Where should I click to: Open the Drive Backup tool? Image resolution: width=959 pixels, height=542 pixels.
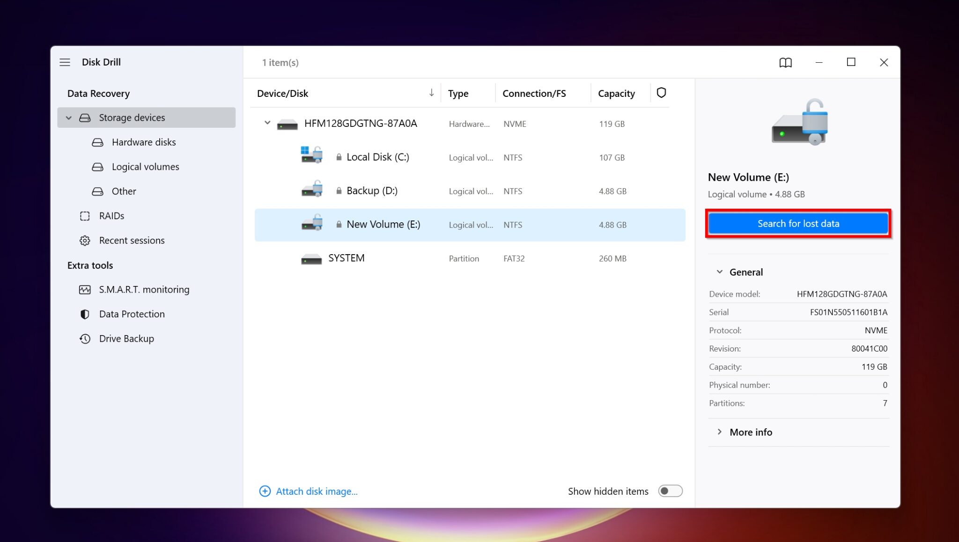point(126,338)
